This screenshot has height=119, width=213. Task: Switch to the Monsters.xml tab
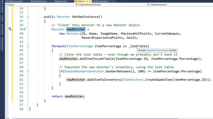(x=61, y=1)
